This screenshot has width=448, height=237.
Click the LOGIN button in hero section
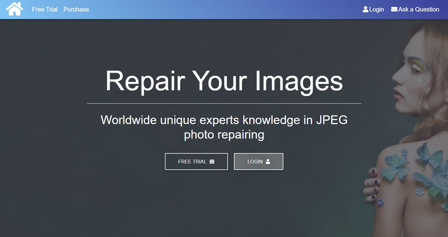point(258,161)
